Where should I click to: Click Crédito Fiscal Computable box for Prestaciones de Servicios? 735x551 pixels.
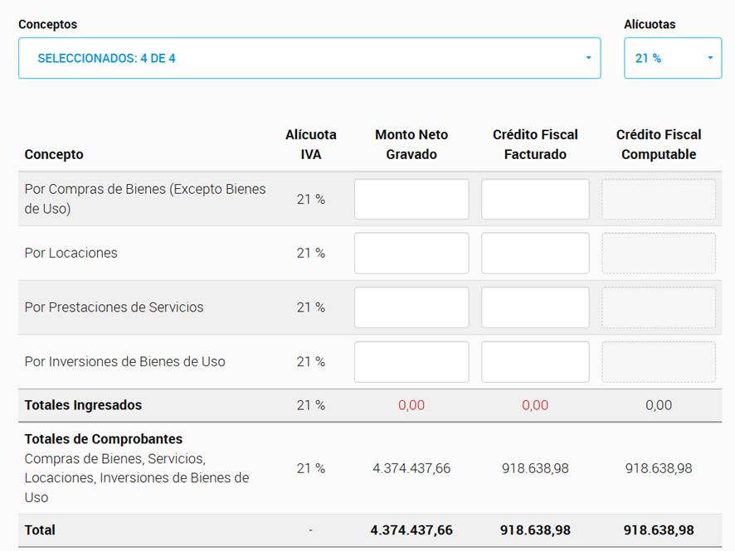tap(659, 307)
